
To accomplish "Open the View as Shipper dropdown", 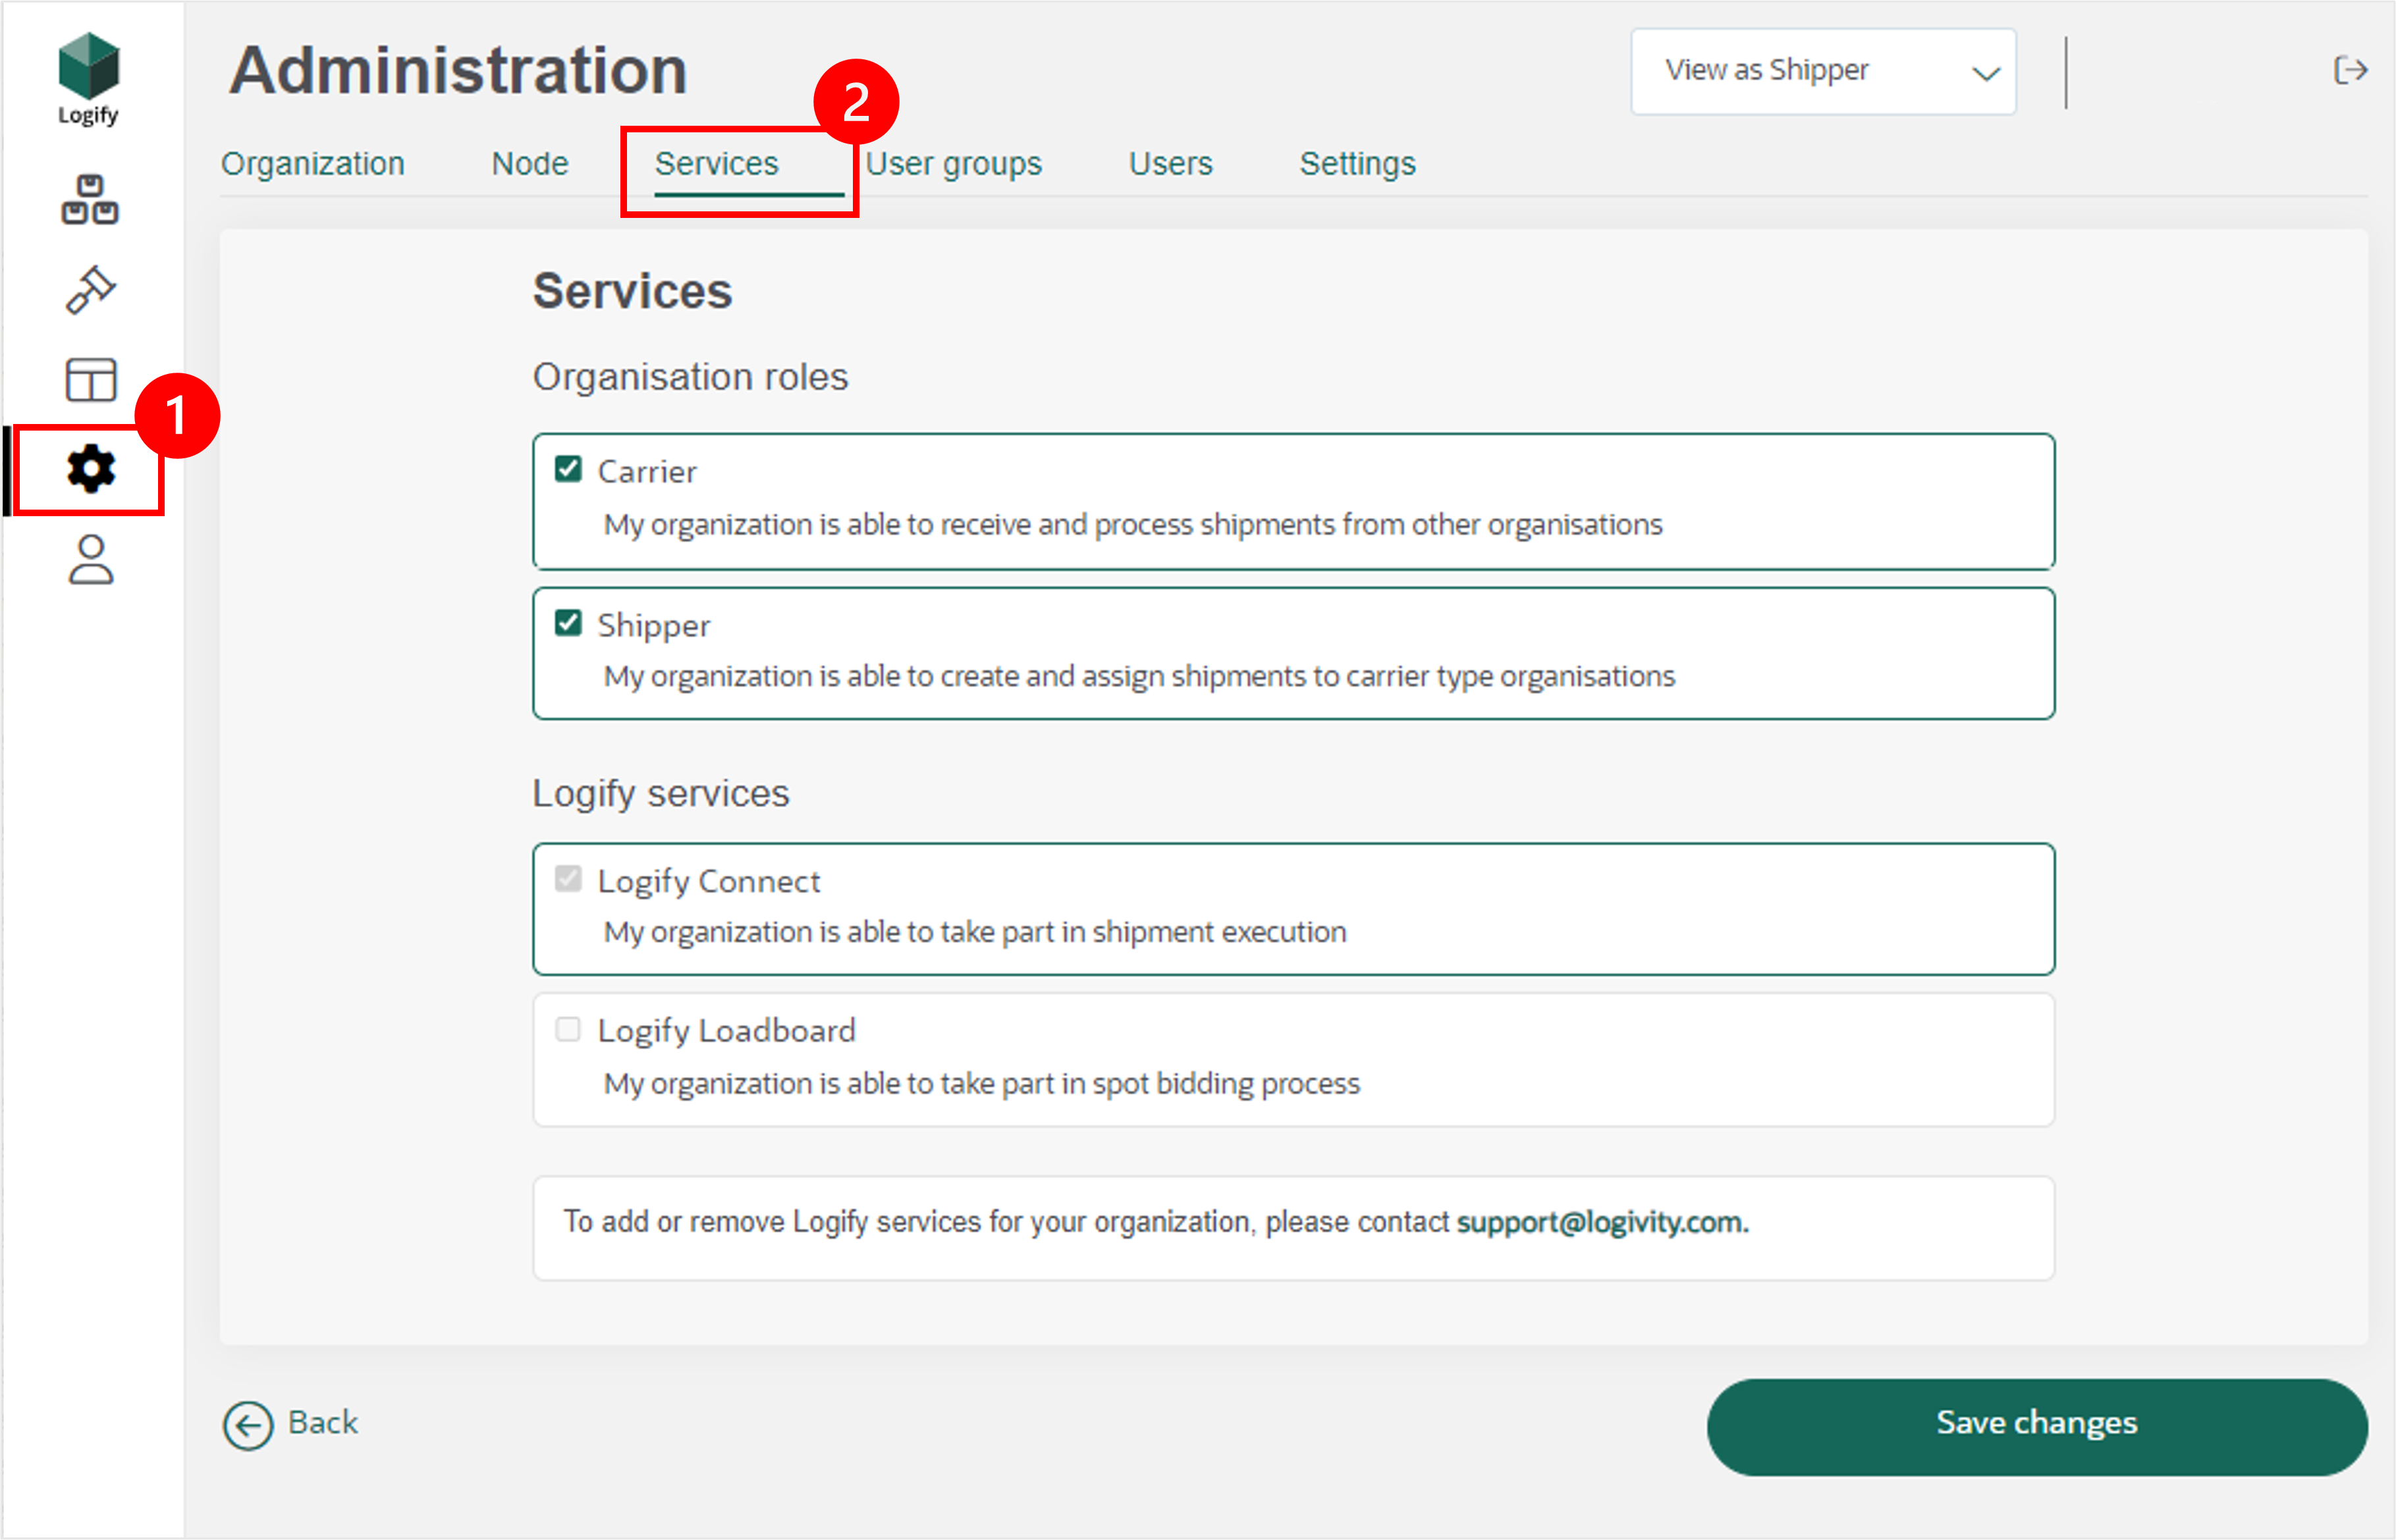I will pyautogui.click(x=1823, y=71).
